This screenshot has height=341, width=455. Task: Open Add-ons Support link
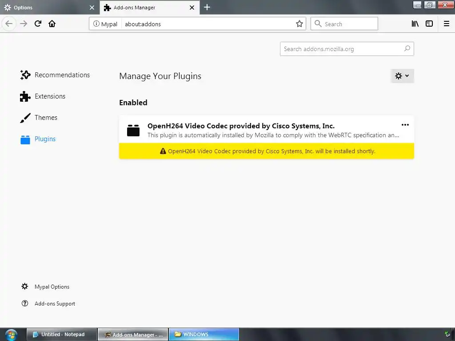point(48,303)
